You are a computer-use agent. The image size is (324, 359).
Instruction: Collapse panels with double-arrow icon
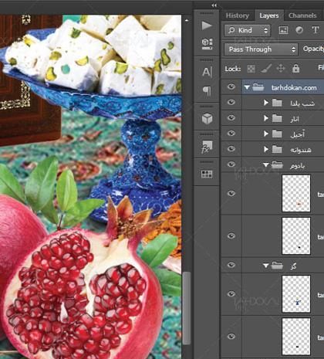[214, 5]
